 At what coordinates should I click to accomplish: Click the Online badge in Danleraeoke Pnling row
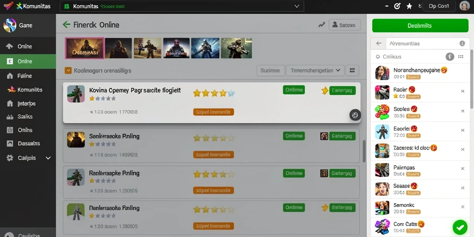pos(294,207)
